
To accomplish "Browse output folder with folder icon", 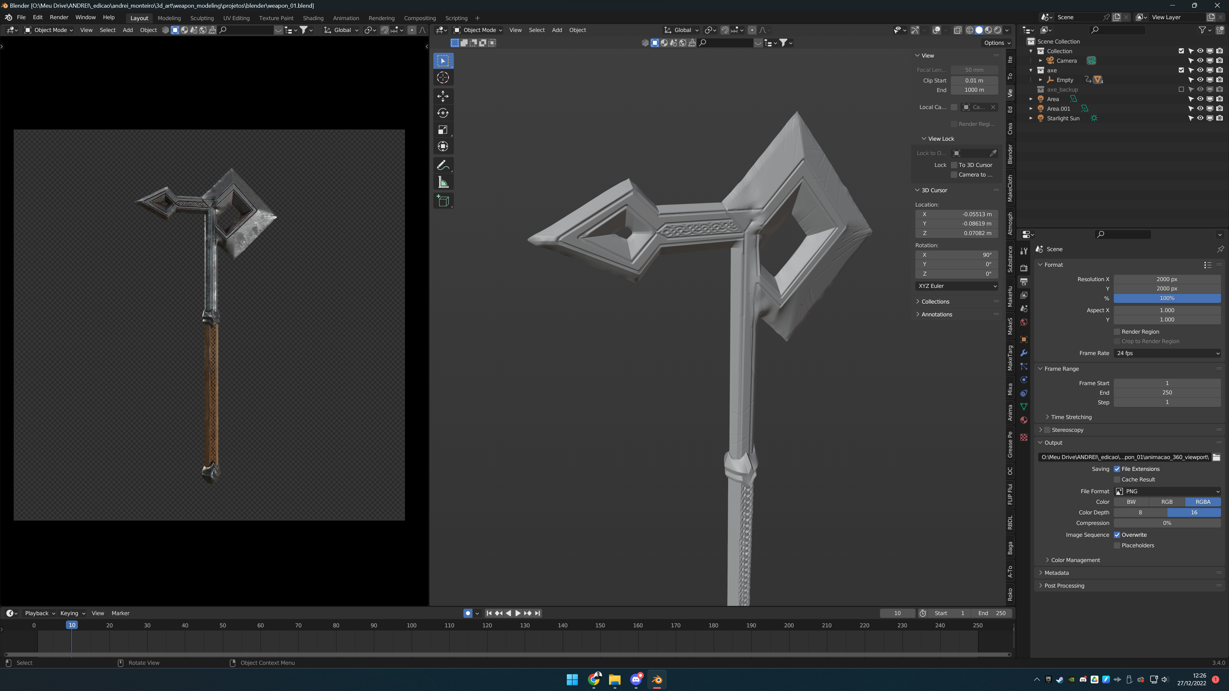I will [x=1217, y=457].
